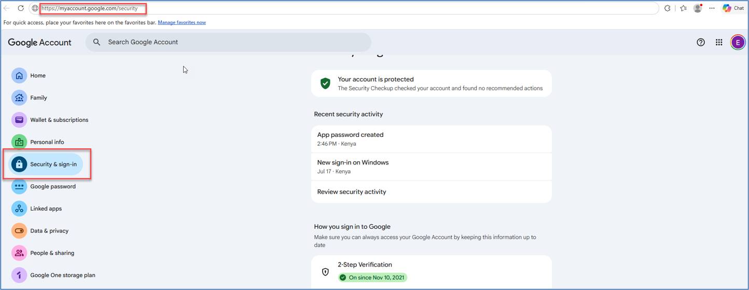Open Your account is protected card
The width and height of the screenshot is (749, 290).
click(x=432, y=84)
